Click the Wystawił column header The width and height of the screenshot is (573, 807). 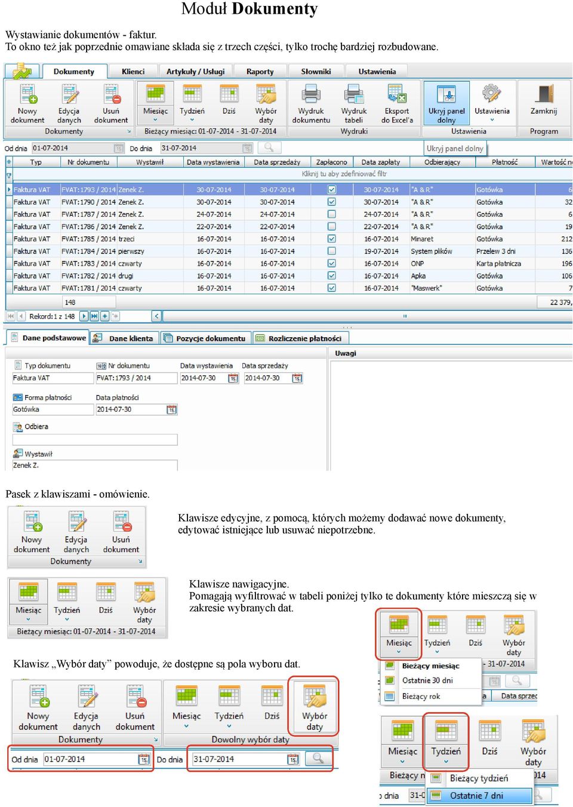(150, 162)
